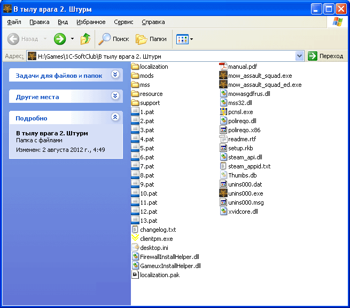Select the setup.rkb file icon
The width and height of the screenshot is (350, 308).
223,148
